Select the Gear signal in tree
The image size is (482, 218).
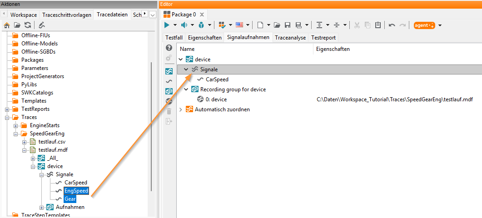70,199
